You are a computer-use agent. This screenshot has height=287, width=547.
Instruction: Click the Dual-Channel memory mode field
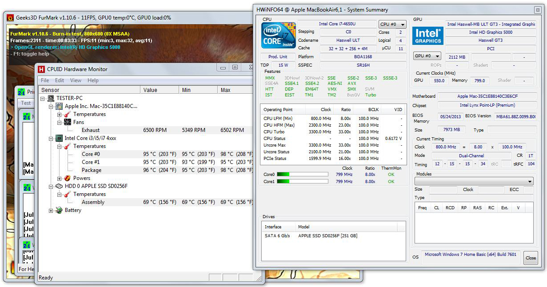pyautogui.click(x=471, y=156)
